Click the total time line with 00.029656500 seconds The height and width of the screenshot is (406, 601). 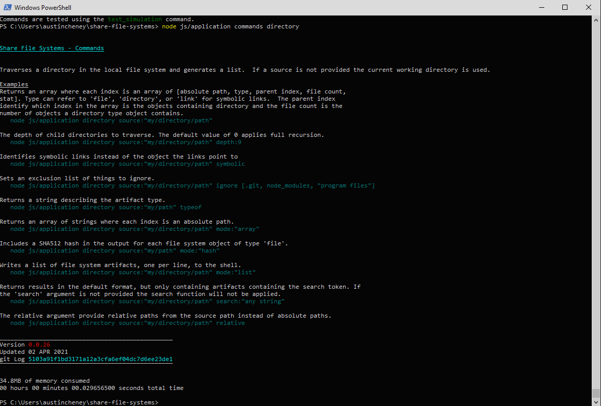tap(92, 388)
